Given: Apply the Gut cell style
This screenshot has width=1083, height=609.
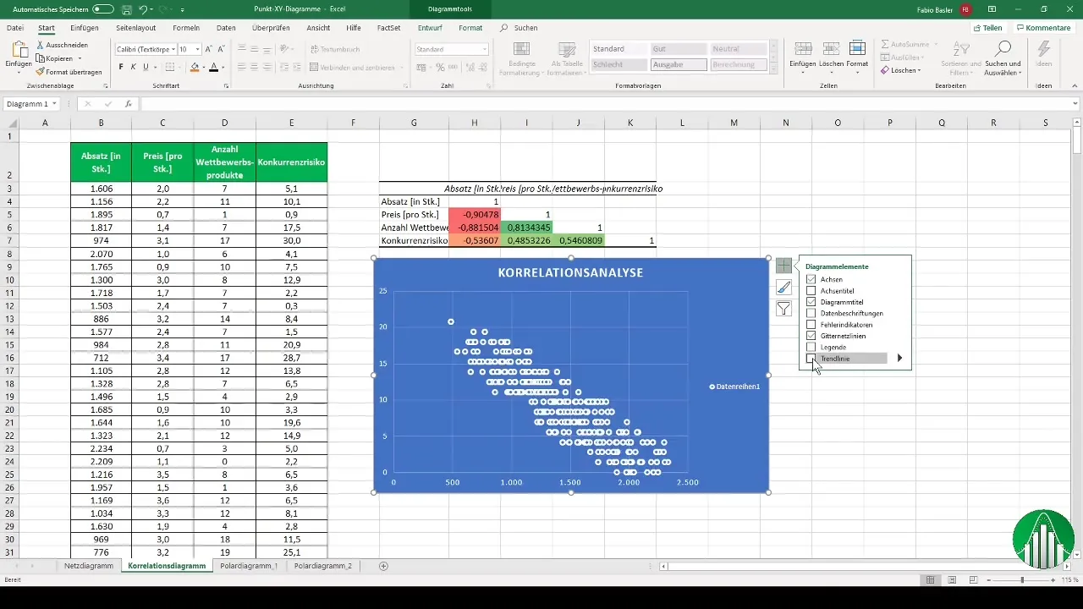Looking at the screenshot, I should click(678, 49).
